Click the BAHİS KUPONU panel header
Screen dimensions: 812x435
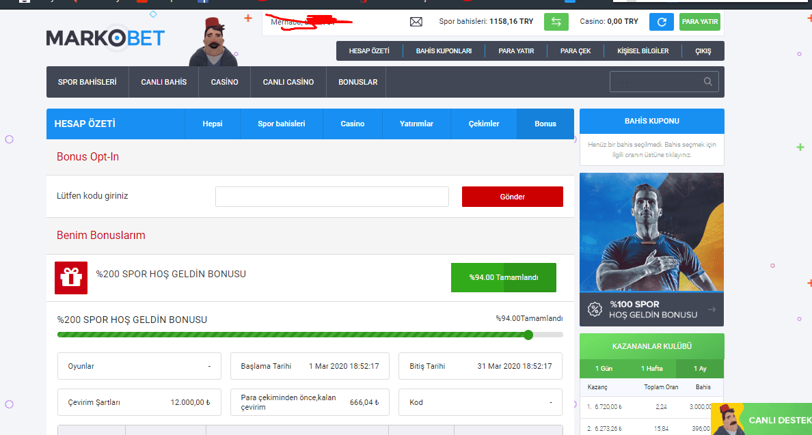[x=651, y=121]
